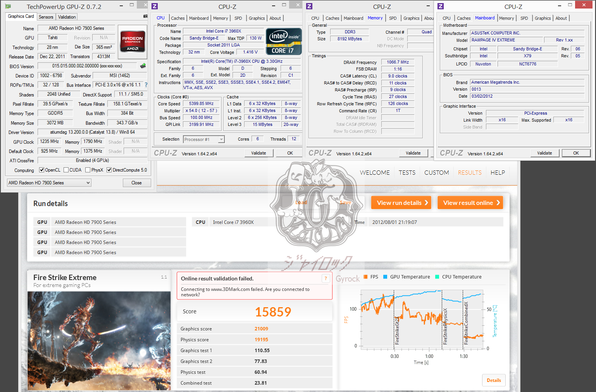This screenshot has height=392, width=596.
Task: Open the RESULTS tab in 3DMark
Action: pos(470,172)
